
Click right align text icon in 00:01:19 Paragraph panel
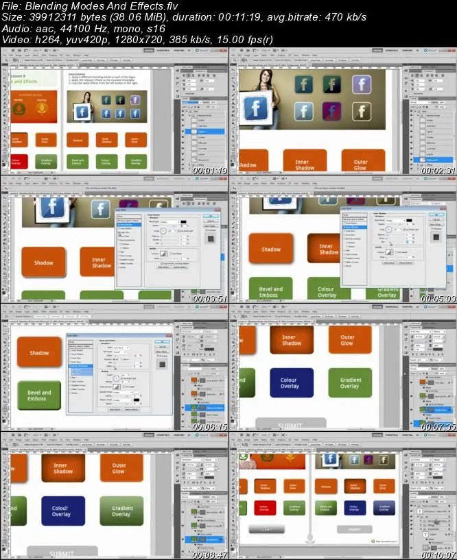[193, 75]
